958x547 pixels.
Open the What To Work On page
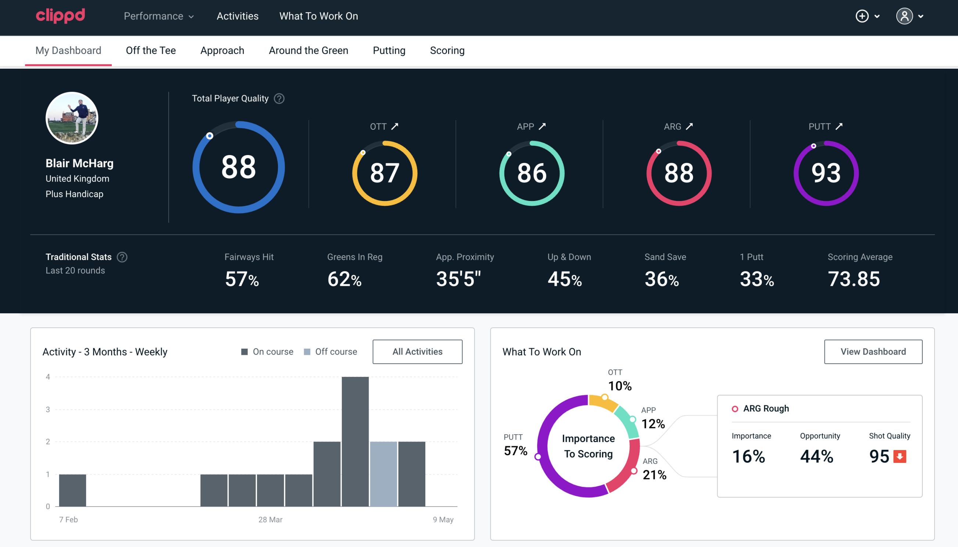318,17
